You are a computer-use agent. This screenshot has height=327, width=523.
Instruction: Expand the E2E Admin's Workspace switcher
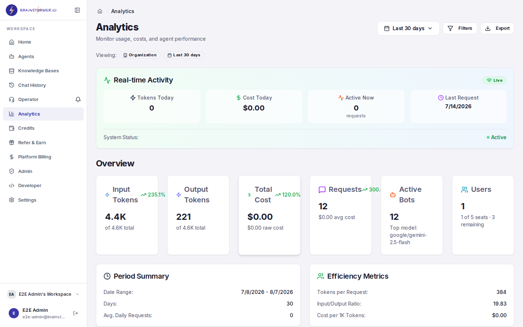(x=44, y=294)
